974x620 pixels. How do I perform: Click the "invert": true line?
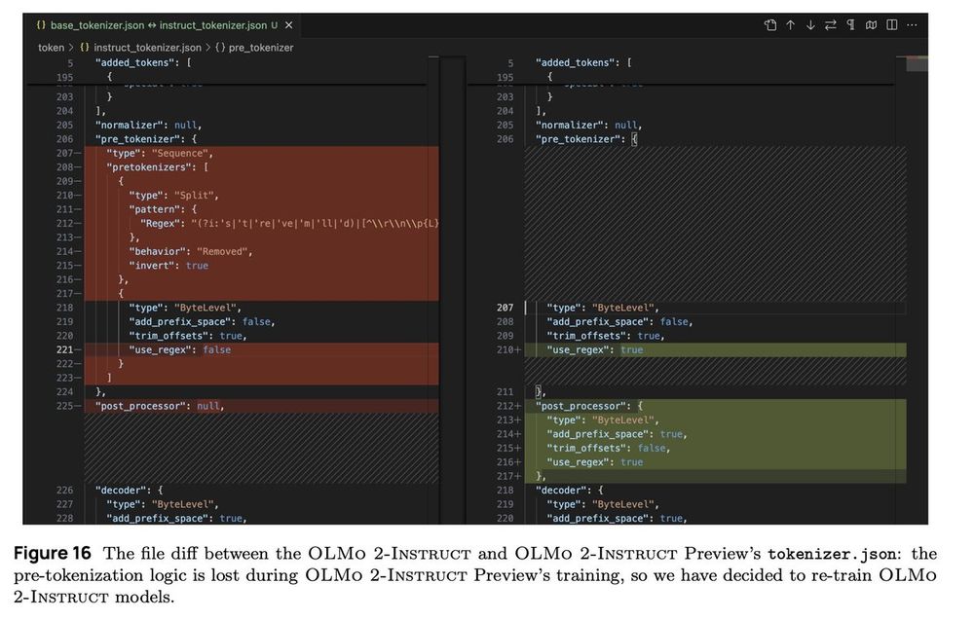tap(169, 266)
